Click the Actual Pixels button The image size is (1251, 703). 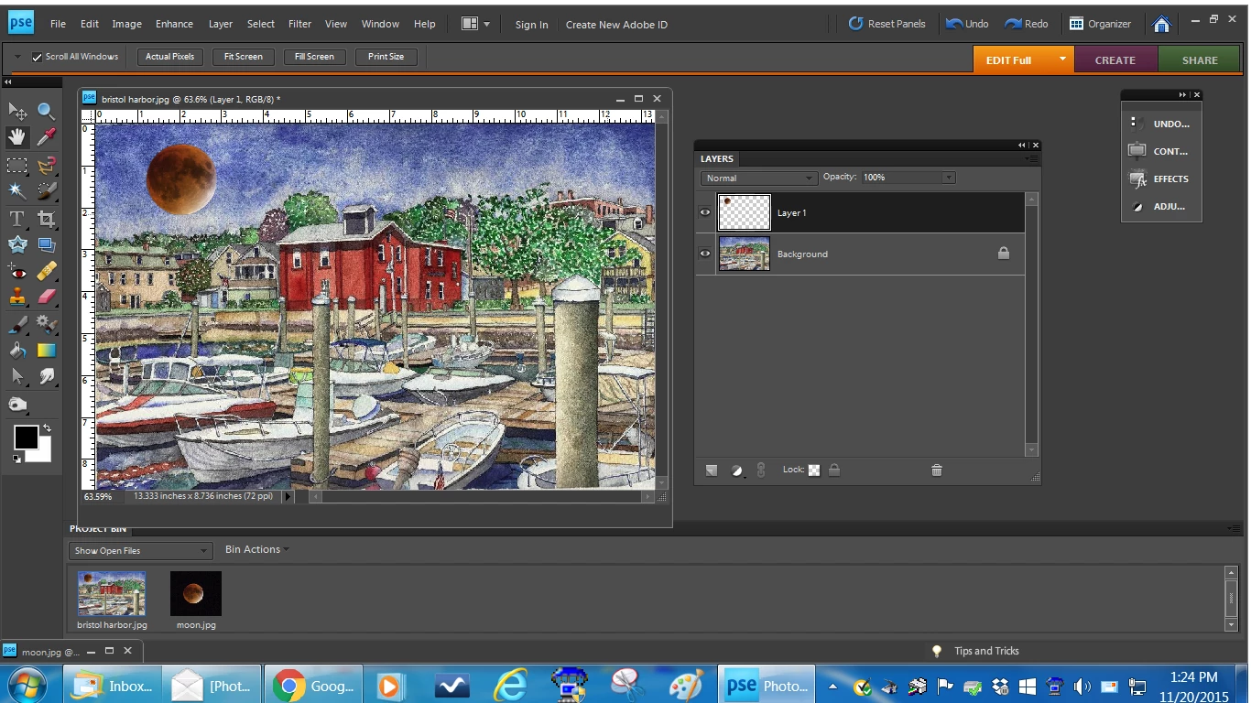coord(170,57)
